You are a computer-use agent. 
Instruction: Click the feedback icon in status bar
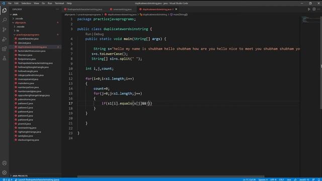click(x=313, y=179)
